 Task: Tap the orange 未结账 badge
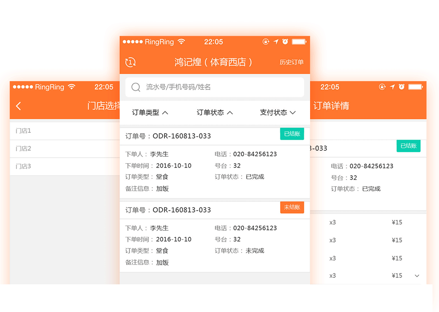click(292, 207)
